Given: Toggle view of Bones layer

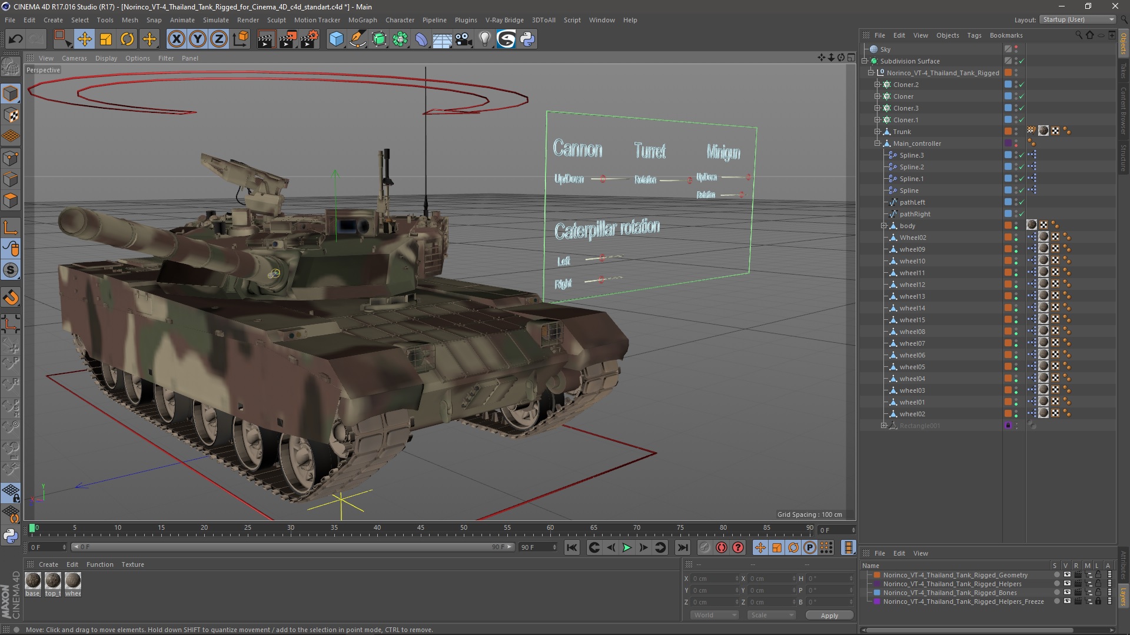Looking at the screenshot, I should 1066,593.
